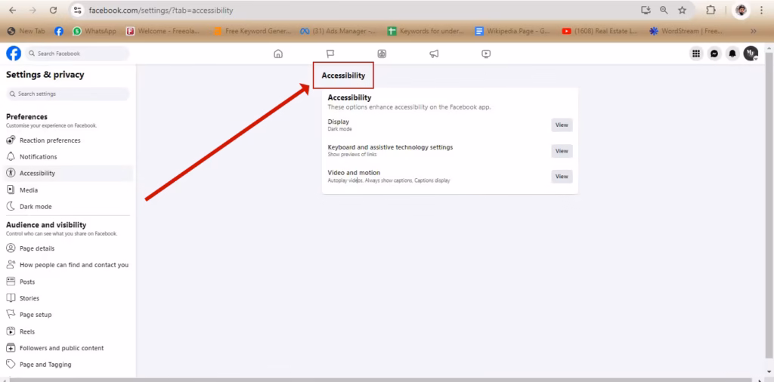774x382 pixels.
Task: Open the Chrome three-dot menu
Action: [762, 11]
